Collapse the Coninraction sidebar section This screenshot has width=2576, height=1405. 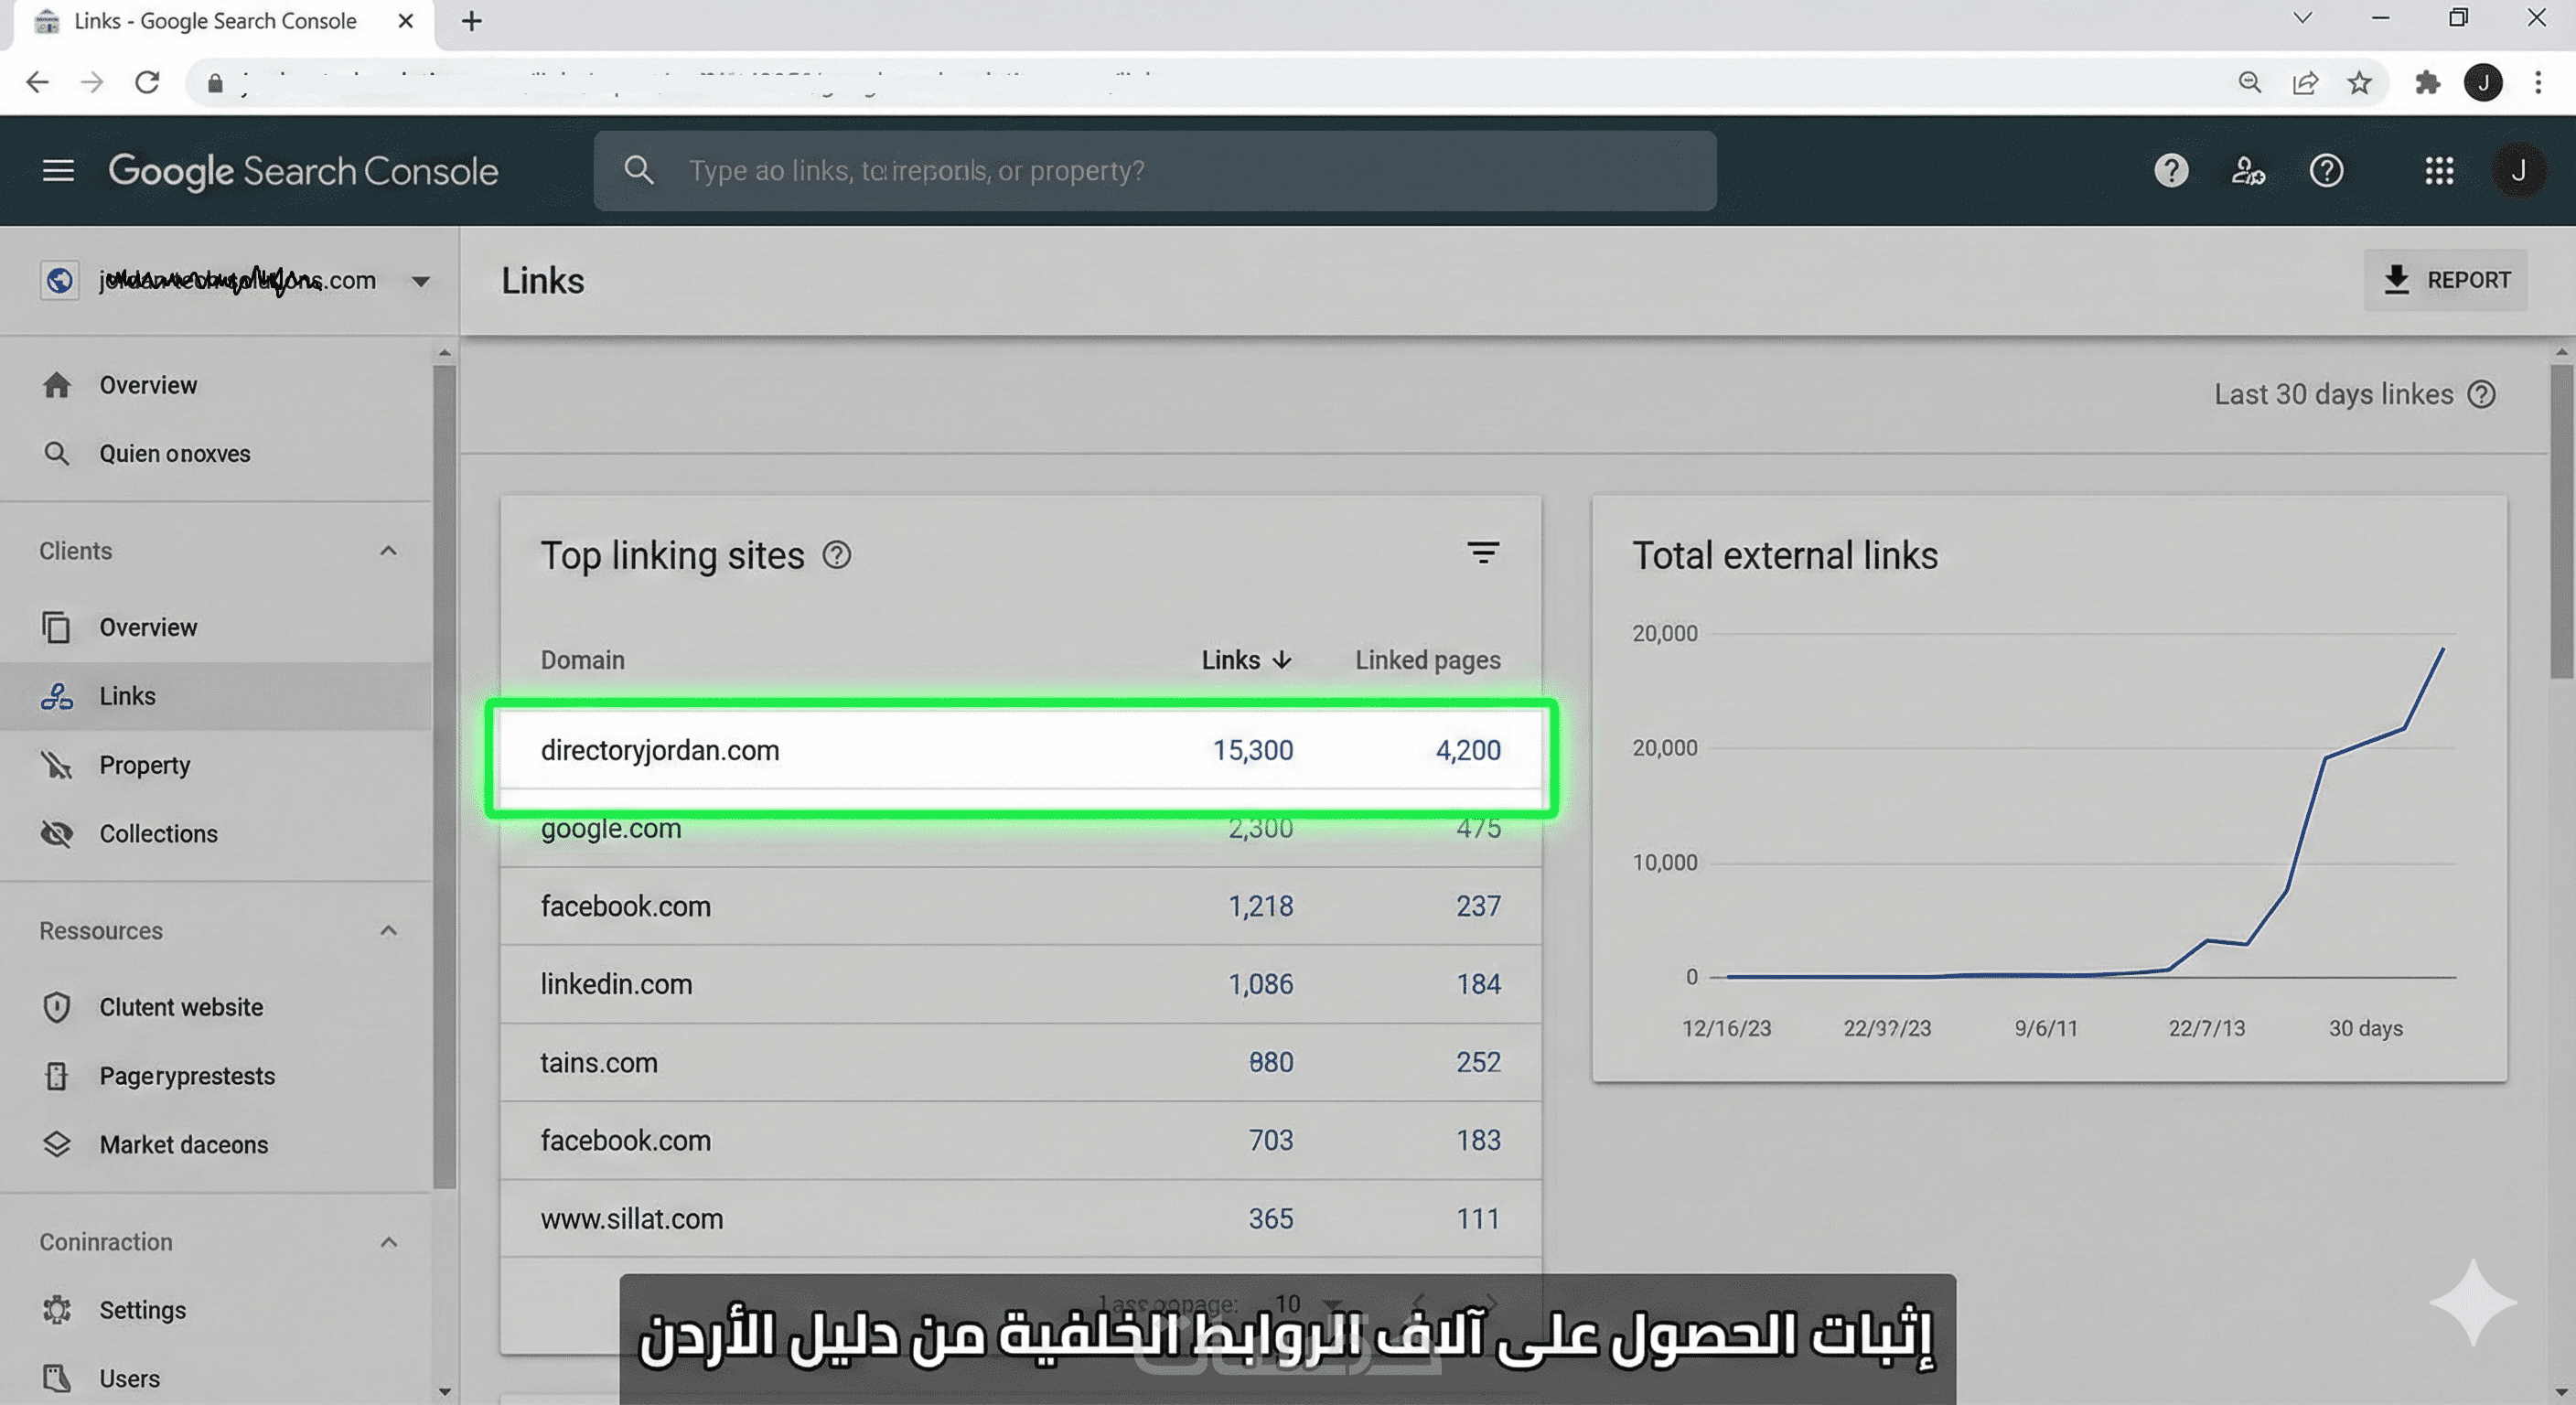pos(388,1242)
